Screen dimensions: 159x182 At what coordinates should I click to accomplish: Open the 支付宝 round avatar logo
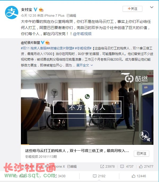pos(12,12)
